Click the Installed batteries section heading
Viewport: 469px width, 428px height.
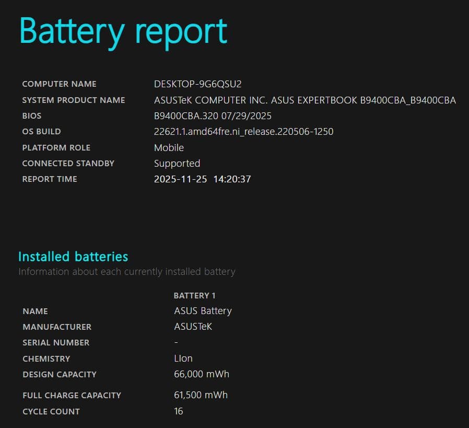(73, 257)
